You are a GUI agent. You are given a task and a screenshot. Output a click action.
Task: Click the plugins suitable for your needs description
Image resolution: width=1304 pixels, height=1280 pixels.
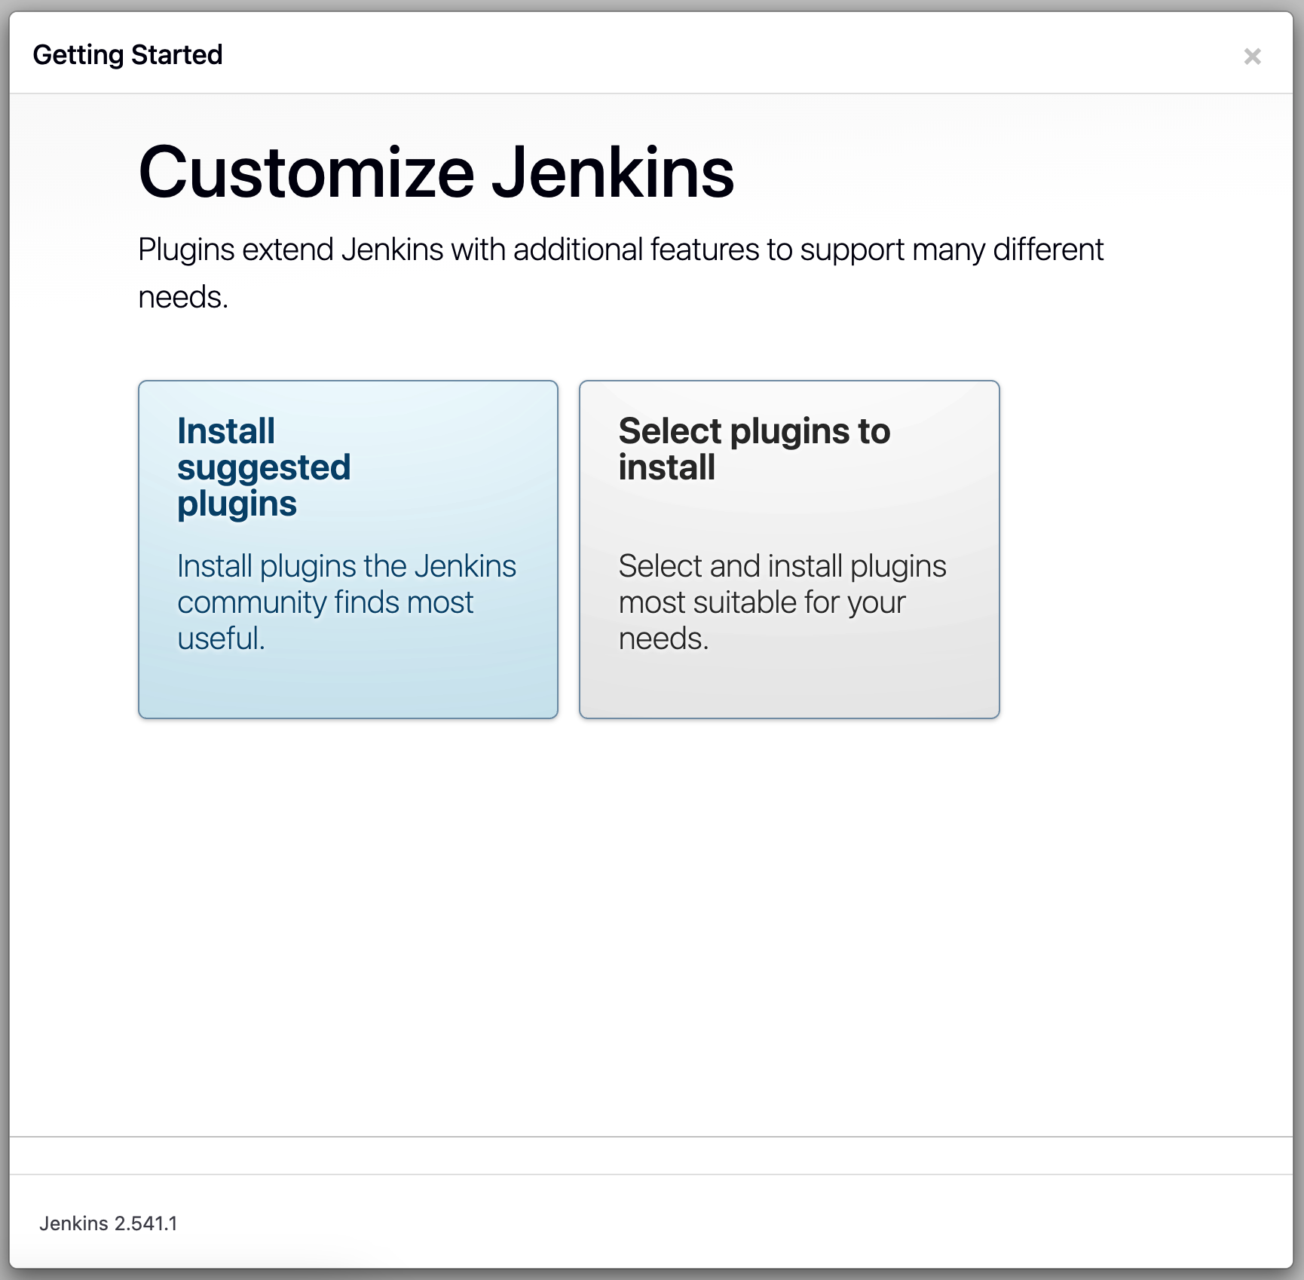[782, 602]
